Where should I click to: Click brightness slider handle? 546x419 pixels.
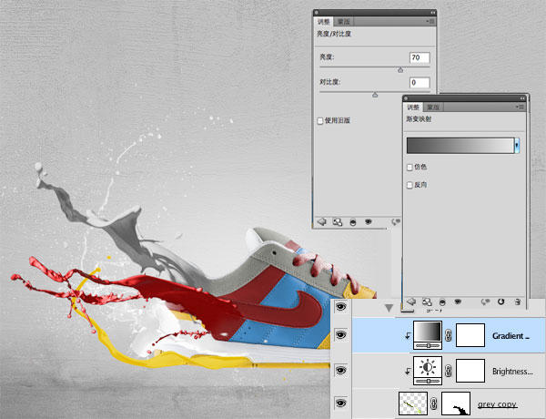pyautogui.click(x=400, y=70)
